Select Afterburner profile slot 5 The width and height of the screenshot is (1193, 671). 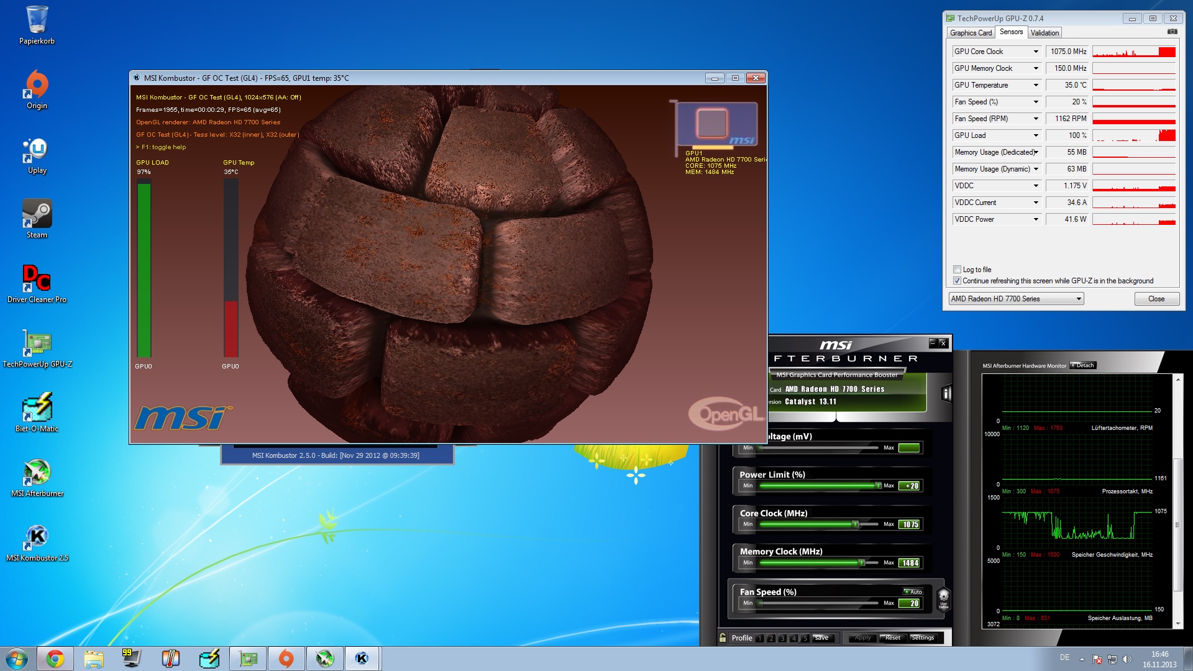click(805, 638)
